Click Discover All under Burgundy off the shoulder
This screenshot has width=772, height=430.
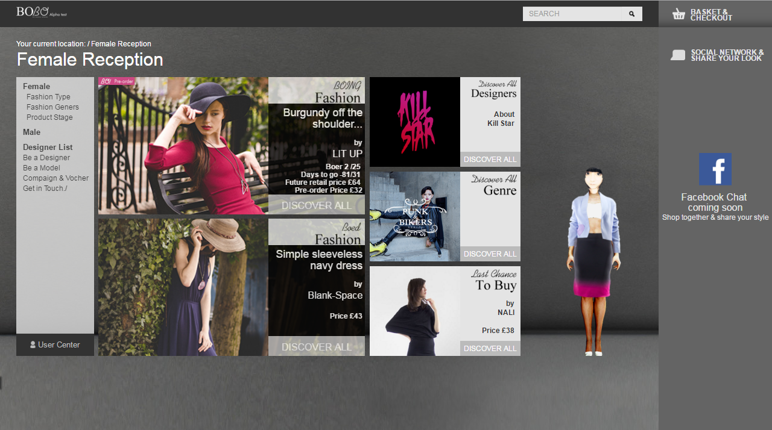[317, 205]
